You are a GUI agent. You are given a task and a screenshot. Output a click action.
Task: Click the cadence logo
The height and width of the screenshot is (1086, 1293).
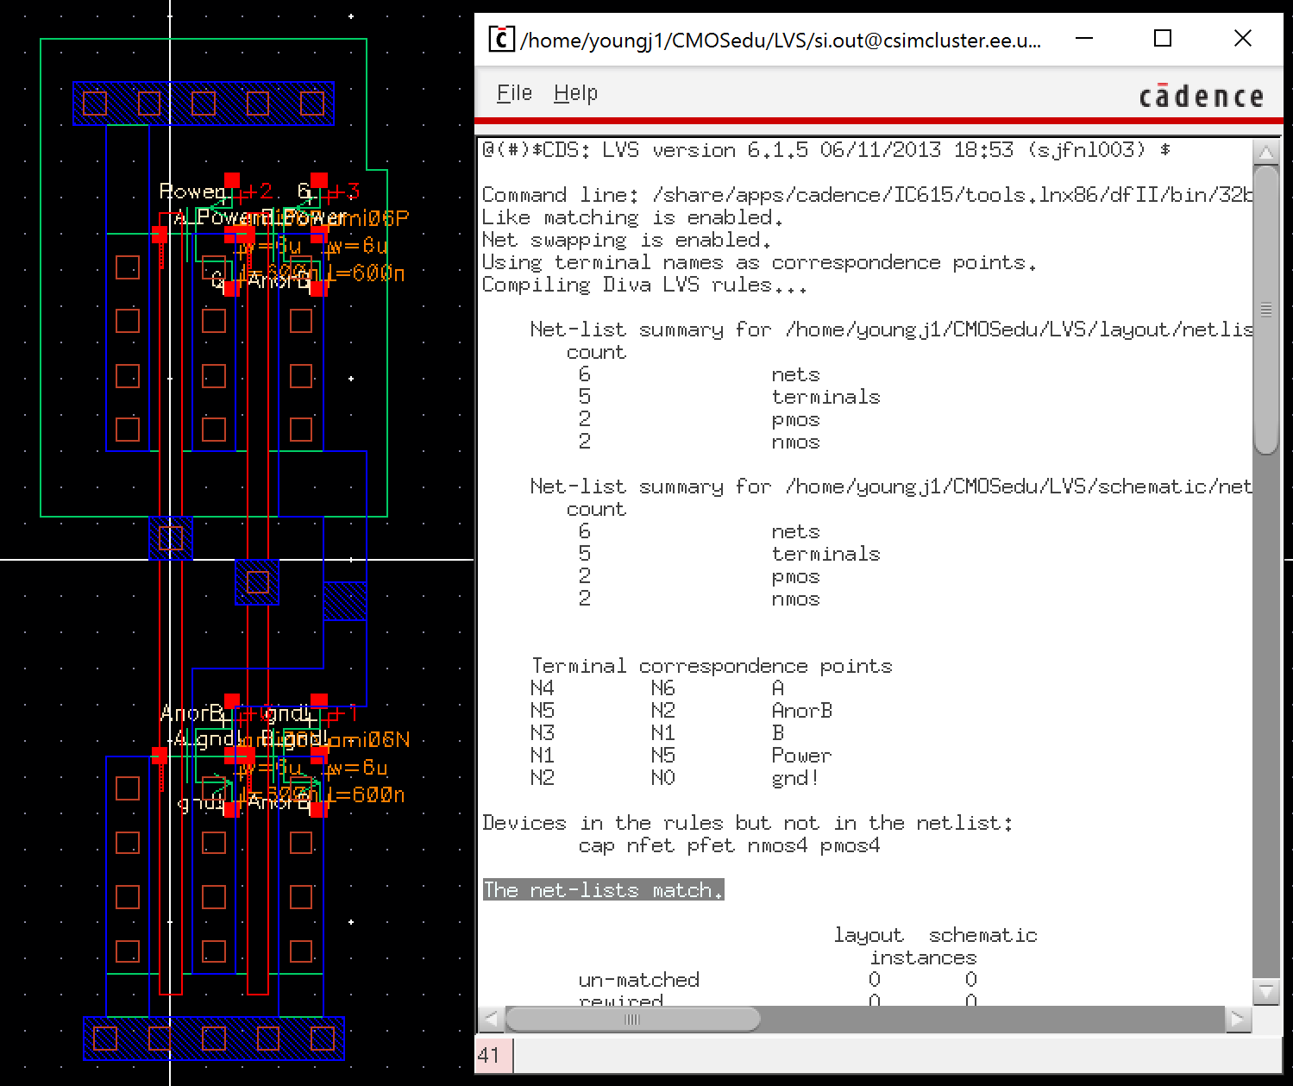tap(1201, 96)
